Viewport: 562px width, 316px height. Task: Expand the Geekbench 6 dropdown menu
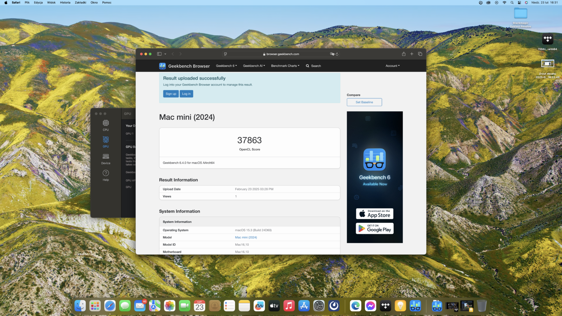click(x=226, y=66)
